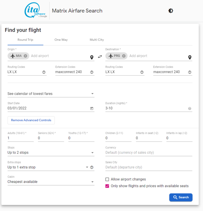
Task: Open the Start Date calendar picker
Action: click(92, 109)
